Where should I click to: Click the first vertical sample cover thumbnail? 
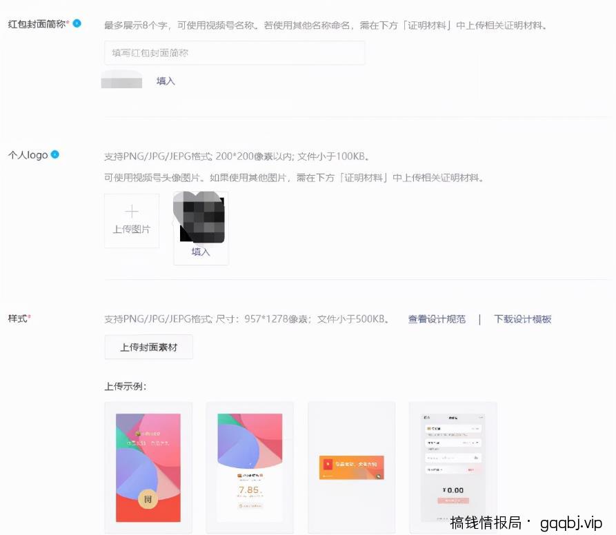coord(148,467)
